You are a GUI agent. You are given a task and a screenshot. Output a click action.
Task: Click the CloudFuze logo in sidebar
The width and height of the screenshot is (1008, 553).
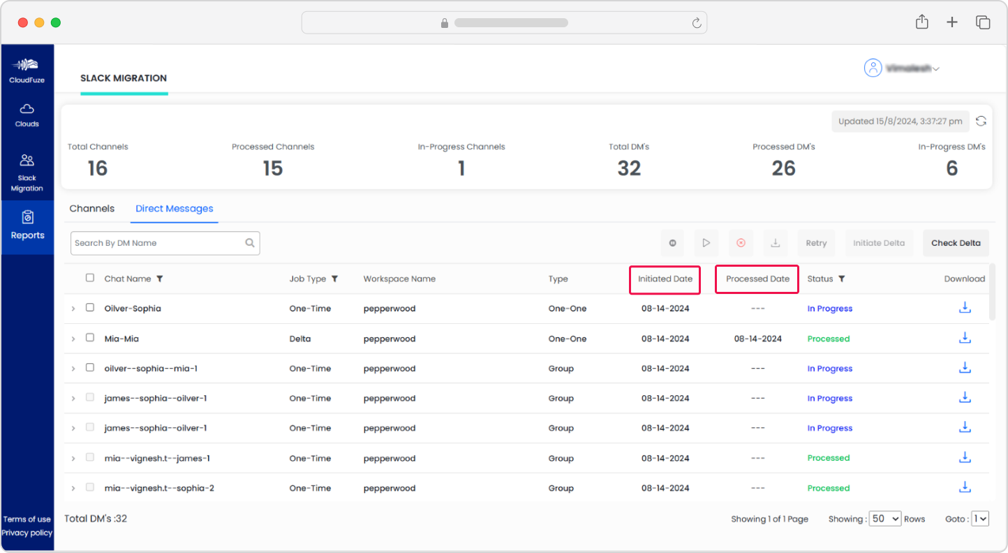click(x=27, y=71)
